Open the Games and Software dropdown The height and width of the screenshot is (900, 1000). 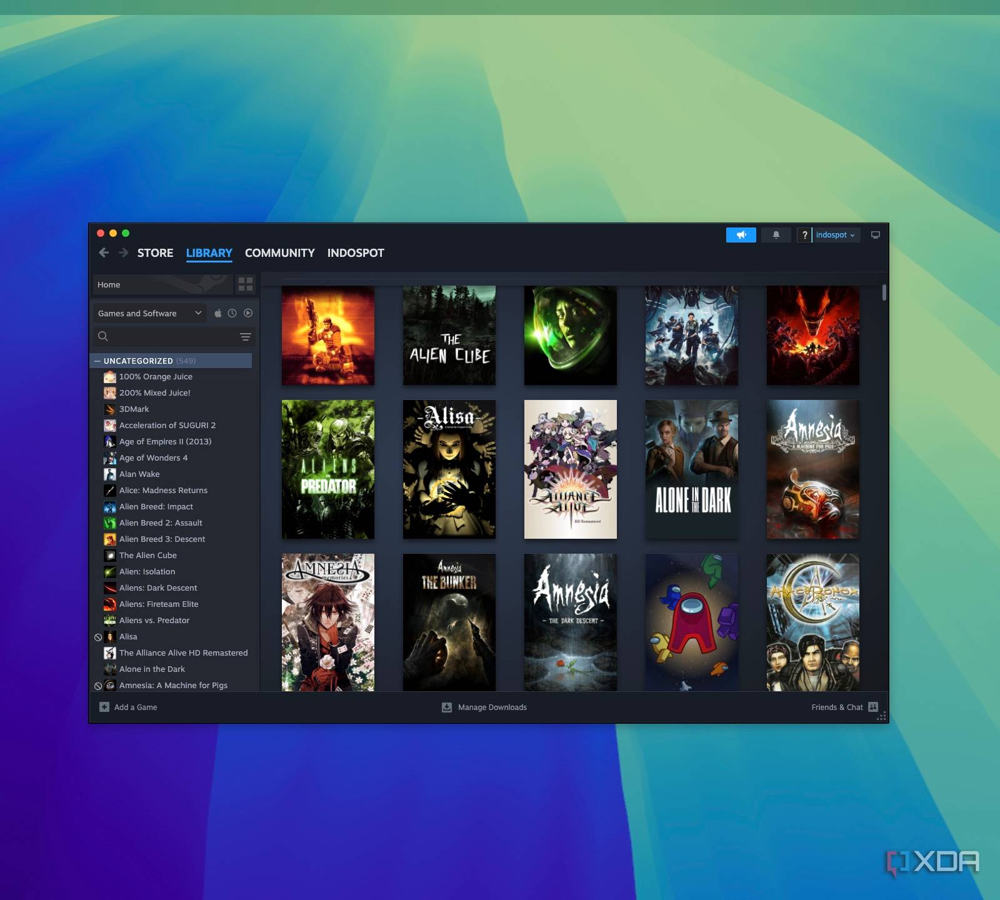(149, 313)
